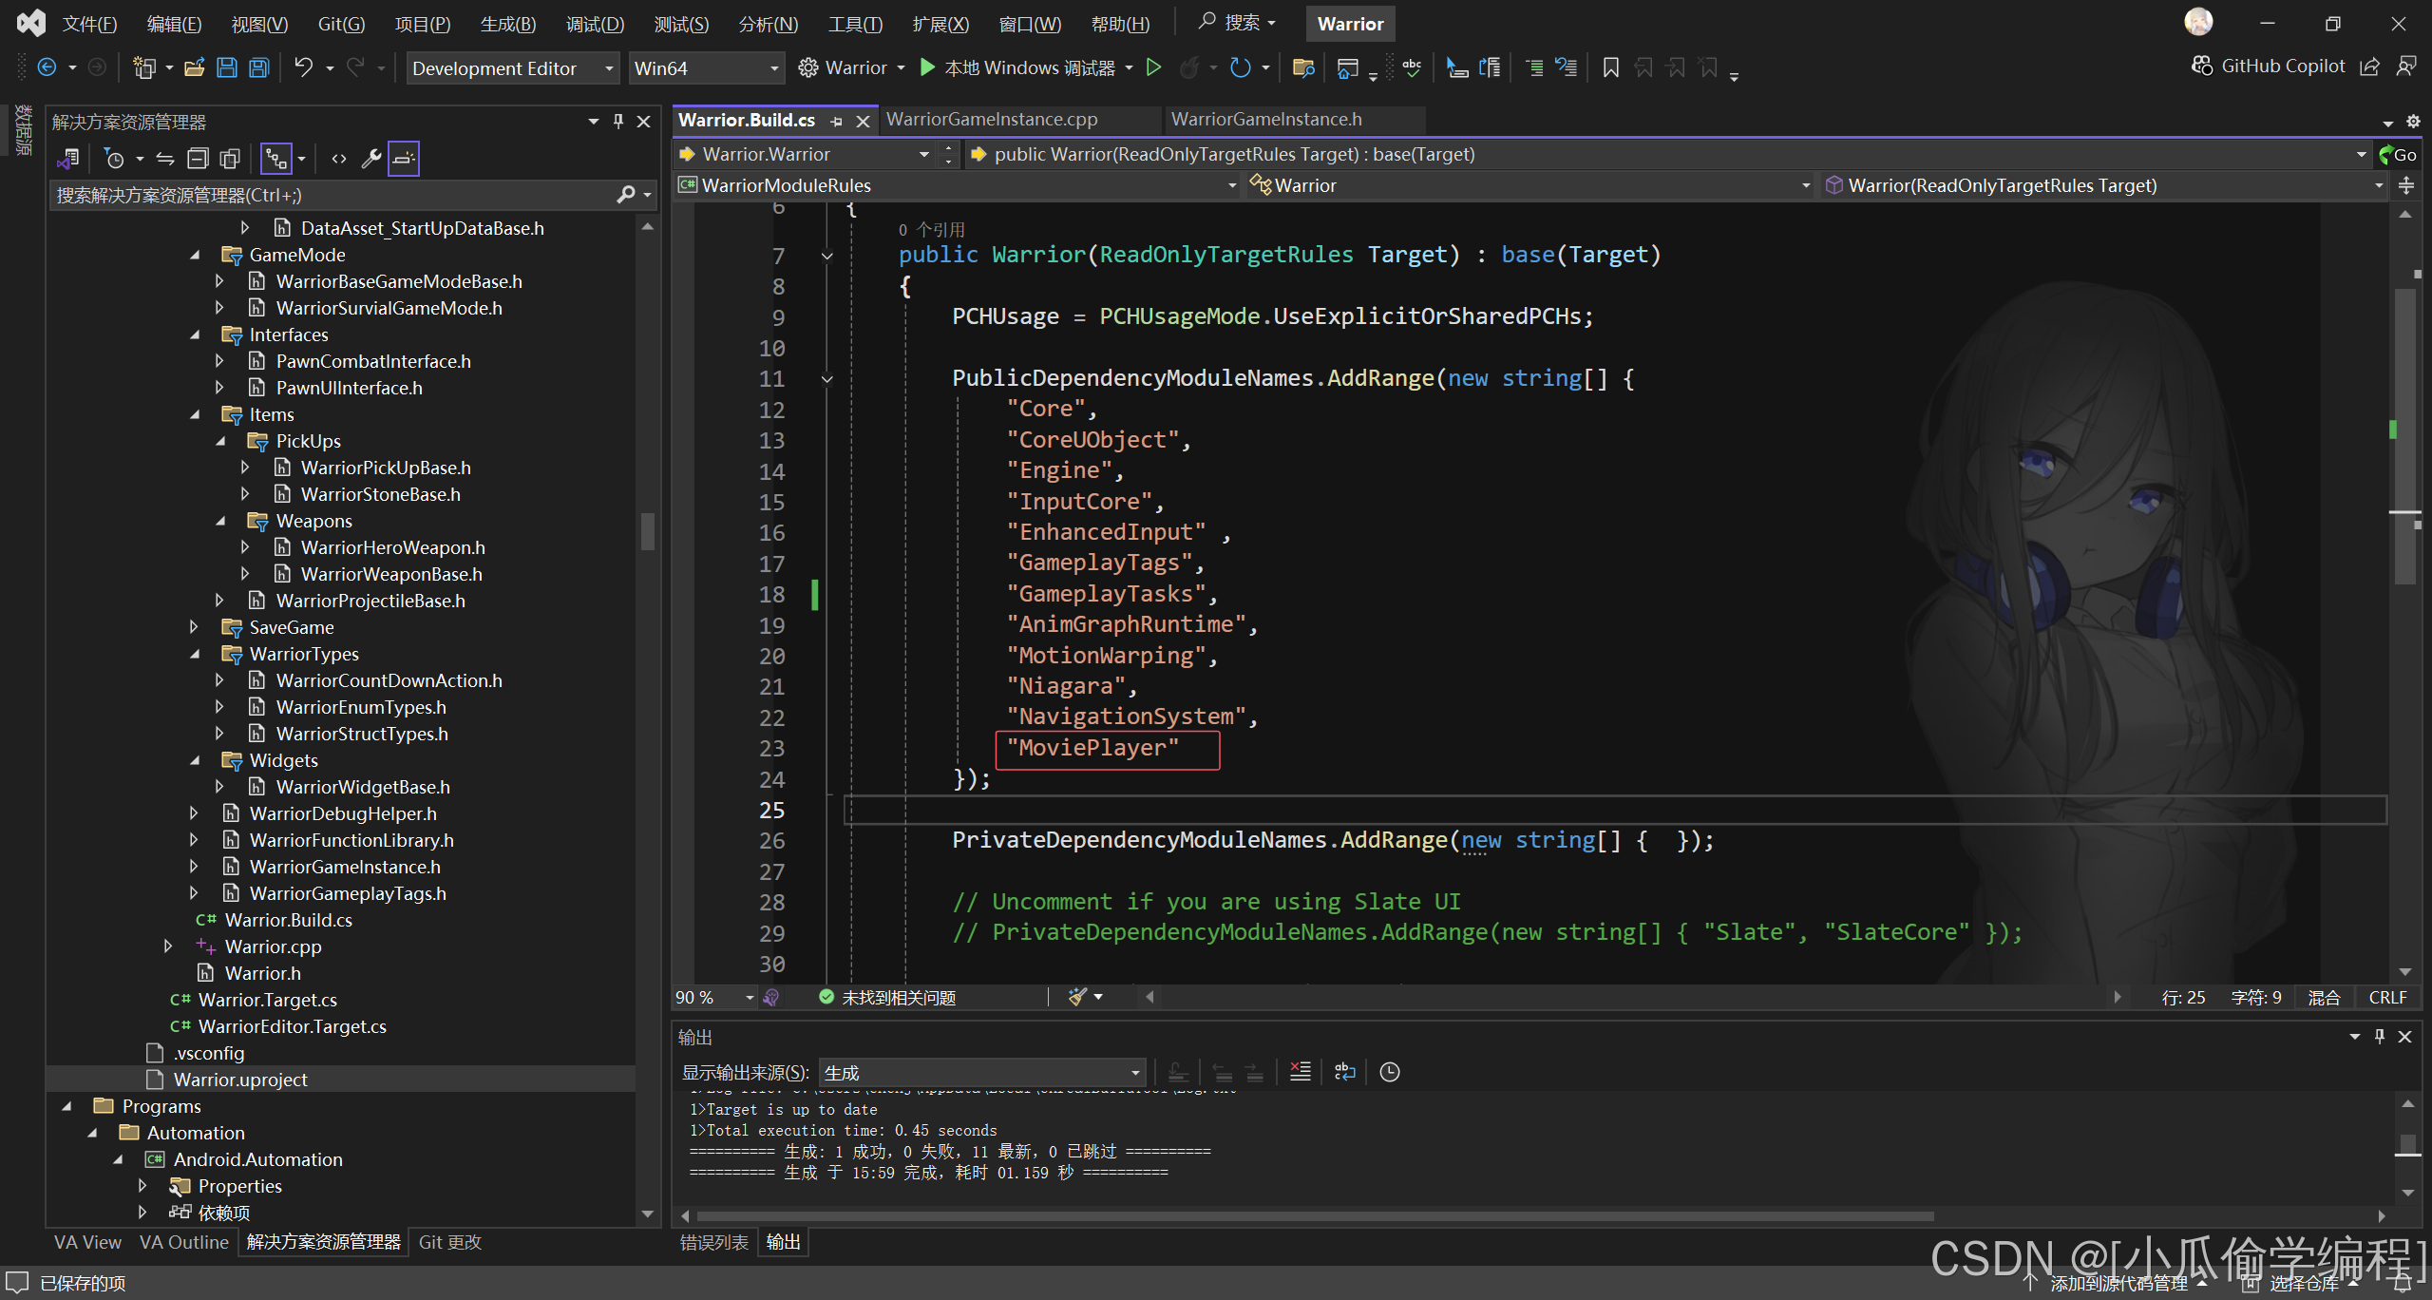The height and width of the screenshot is (1300, 2432).
Task: Click 添加到源代码管理 in status bar
Action: point(2118,1283)
